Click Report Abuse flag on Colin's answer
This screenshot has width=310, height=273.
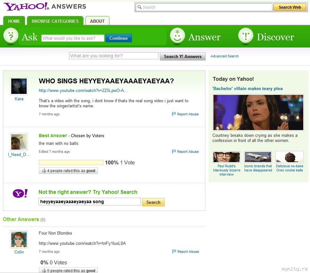point(174,252)
